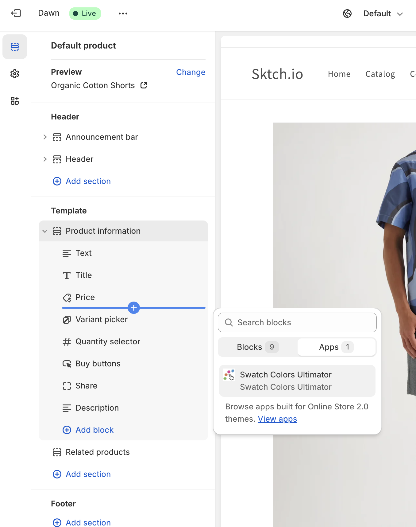This screenshot has width=416, height=527.
Task: Open the Sections panel icon in sidebar
Action: click(x=15, y=47)
